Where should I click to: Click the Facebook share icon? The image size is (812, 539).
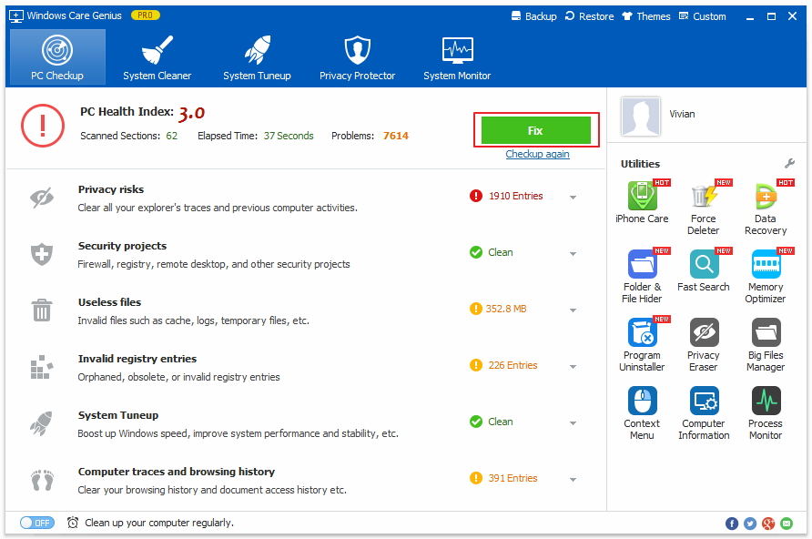732,524
